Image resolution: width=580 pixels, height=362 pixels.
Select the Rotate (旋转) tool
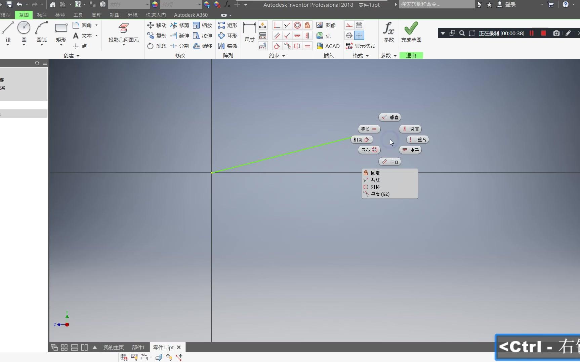click(157, 46)
